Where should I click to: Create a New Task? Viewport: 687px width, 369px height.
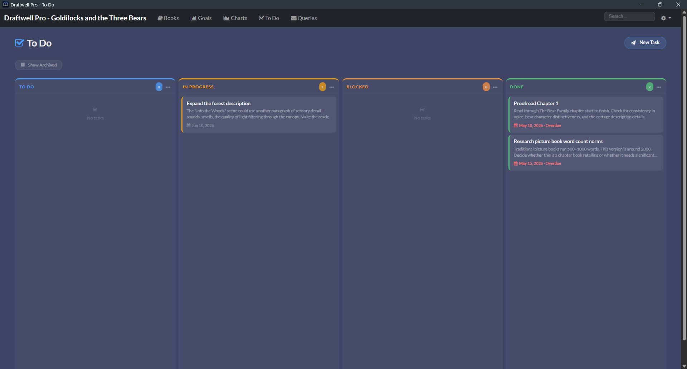coord(645,43)
